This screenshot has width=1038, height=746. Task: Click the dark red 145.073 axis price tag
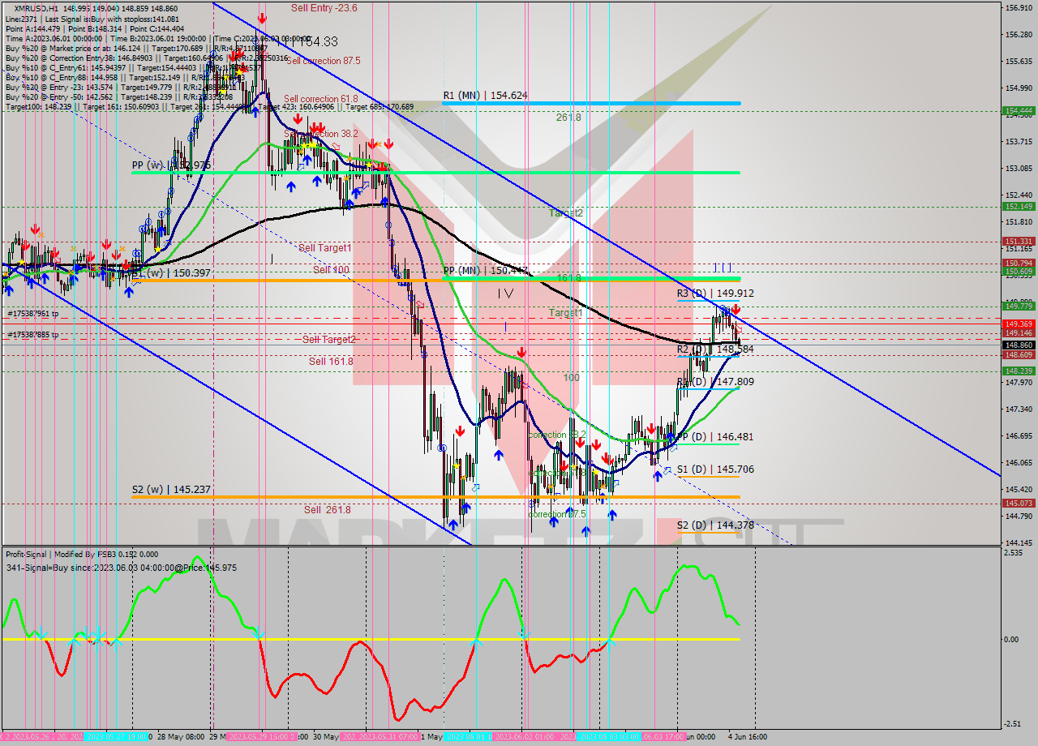(x=1019, y=504)
